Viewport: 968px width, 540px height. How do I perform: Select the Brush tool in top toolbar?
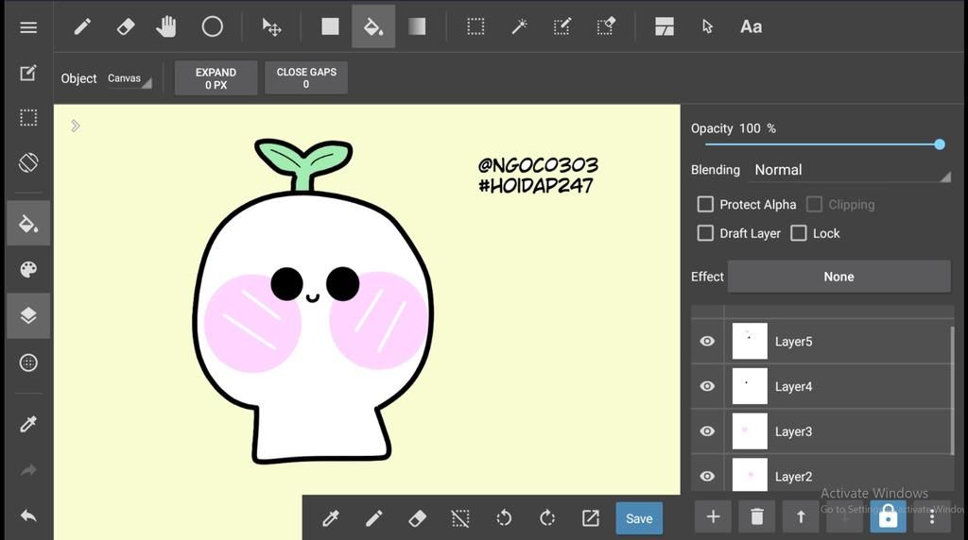pos(82,26)
